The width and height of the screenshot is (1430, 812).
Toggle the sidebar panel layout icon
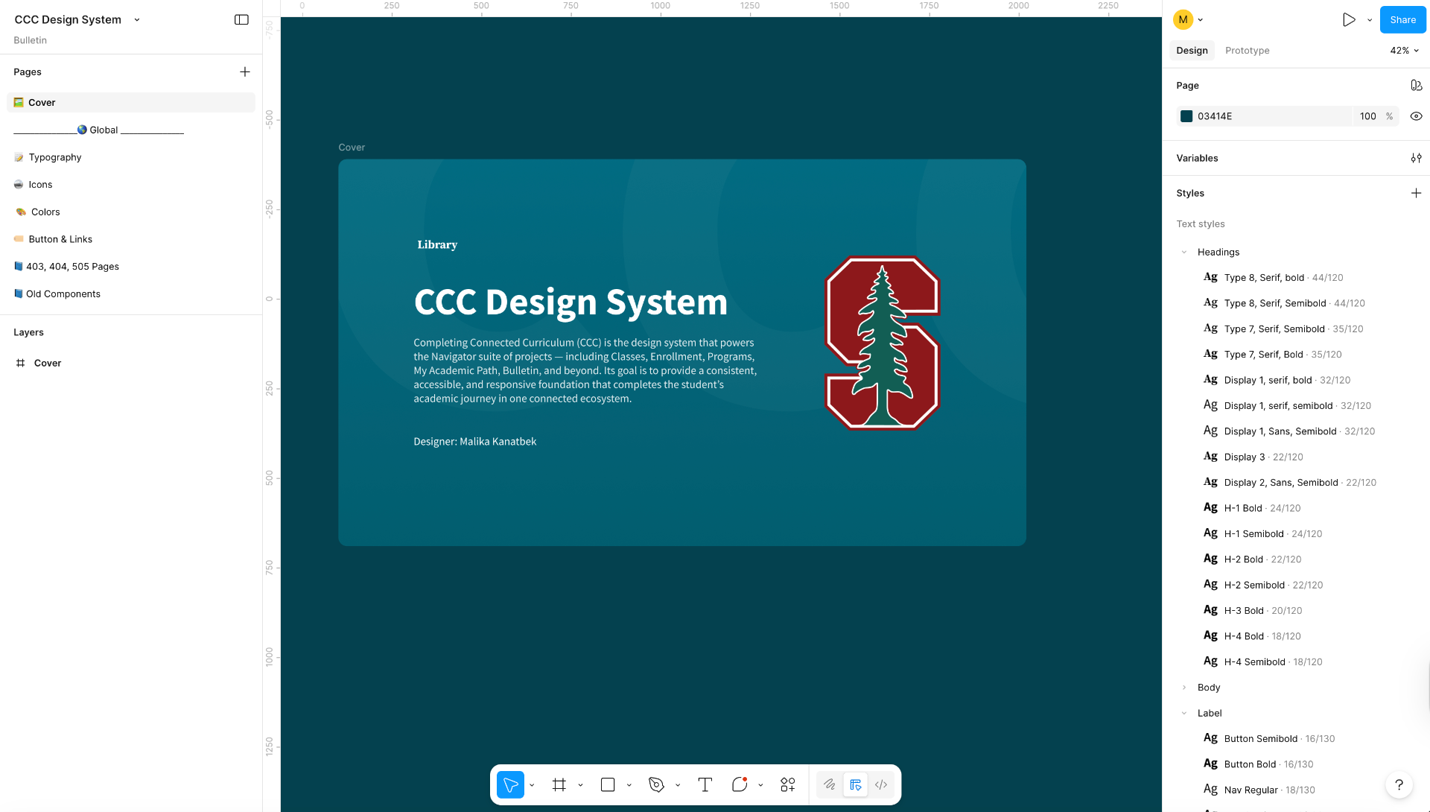pyautogui.click(x=241, y=19)
